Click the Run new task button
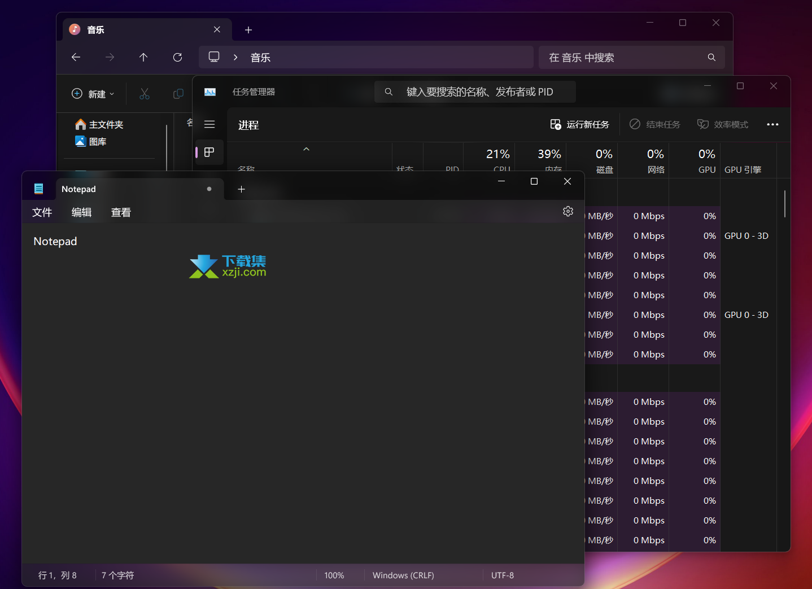812x589 pixels. [580, 124]
